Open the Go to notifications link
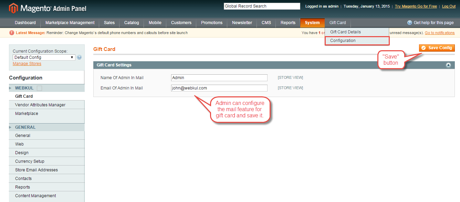Screen dimensions: 460x202 tap(440, 33)
